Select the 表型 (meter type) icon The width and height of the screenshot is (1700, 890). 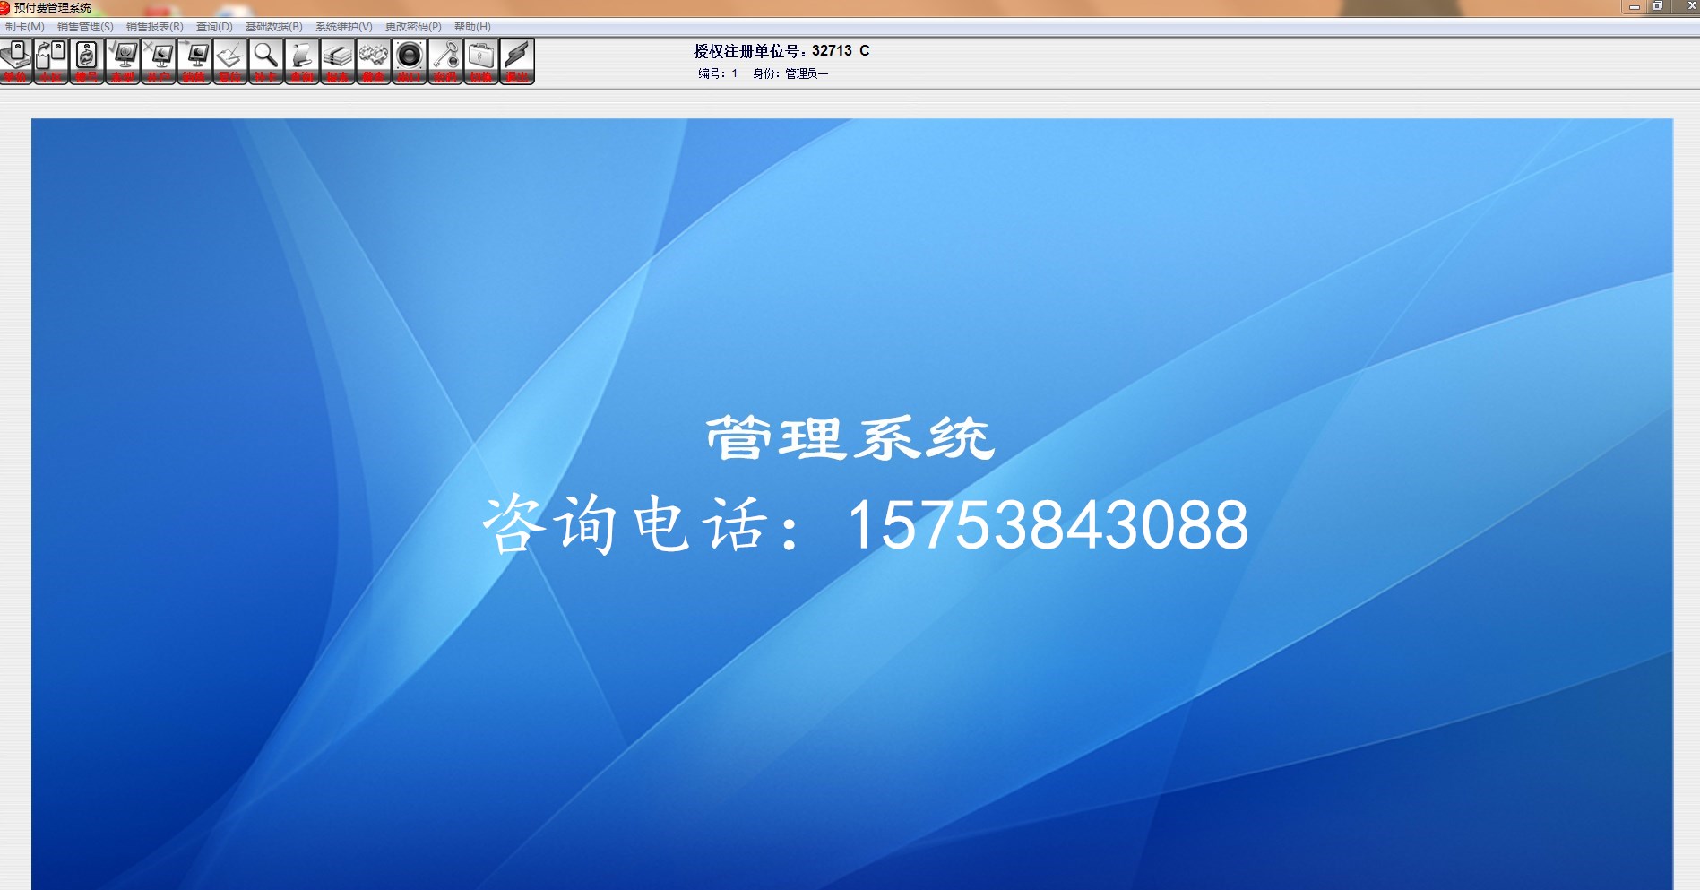coord(122,58)
